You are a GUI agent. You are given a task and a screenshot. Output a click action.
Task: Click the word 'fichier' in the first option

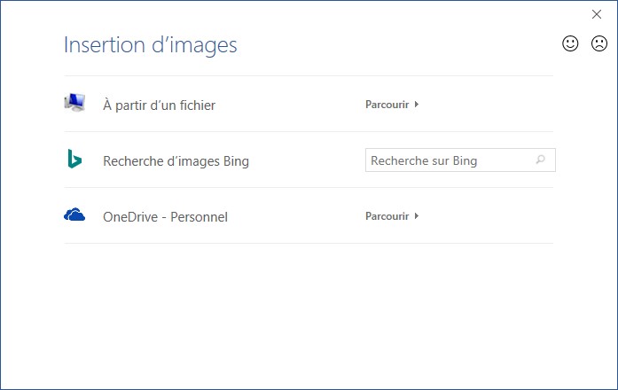tap(194, 105)
